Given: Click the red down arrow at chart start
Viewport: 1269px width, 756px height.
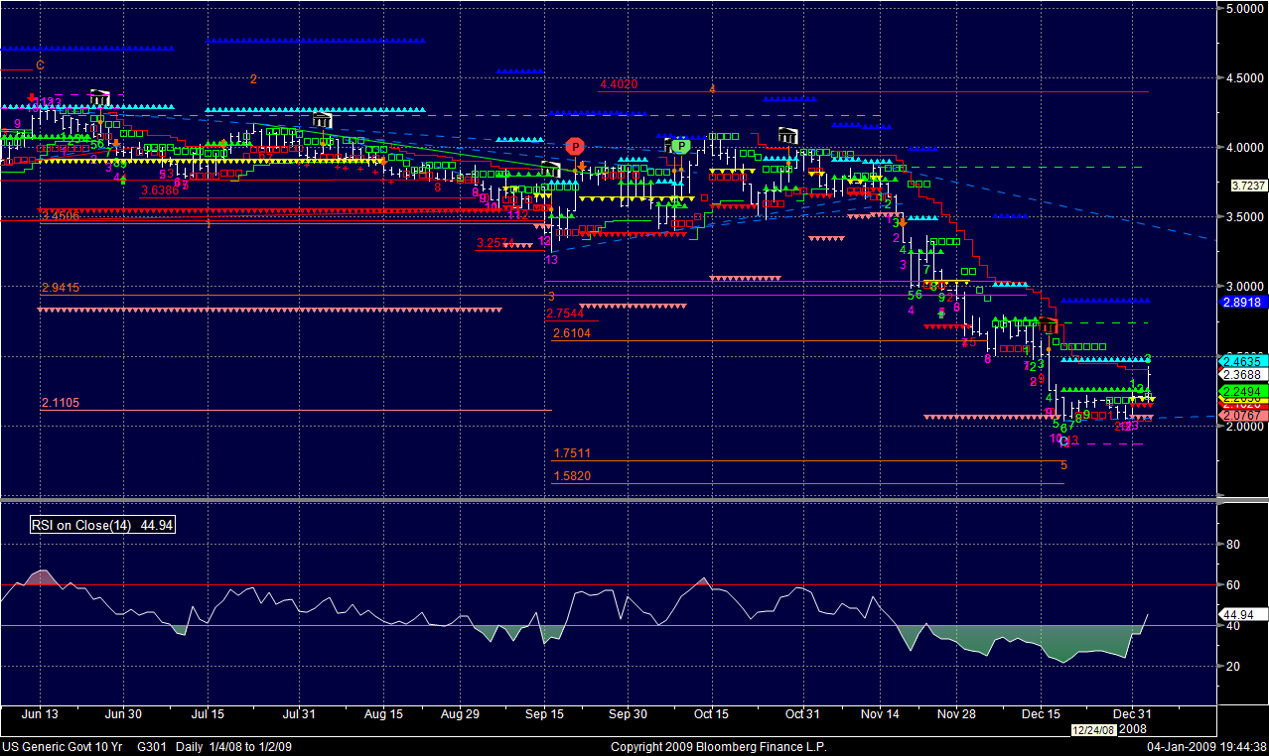Looking at the screenshot, I should pyautogui.click(x=32, y=99).
